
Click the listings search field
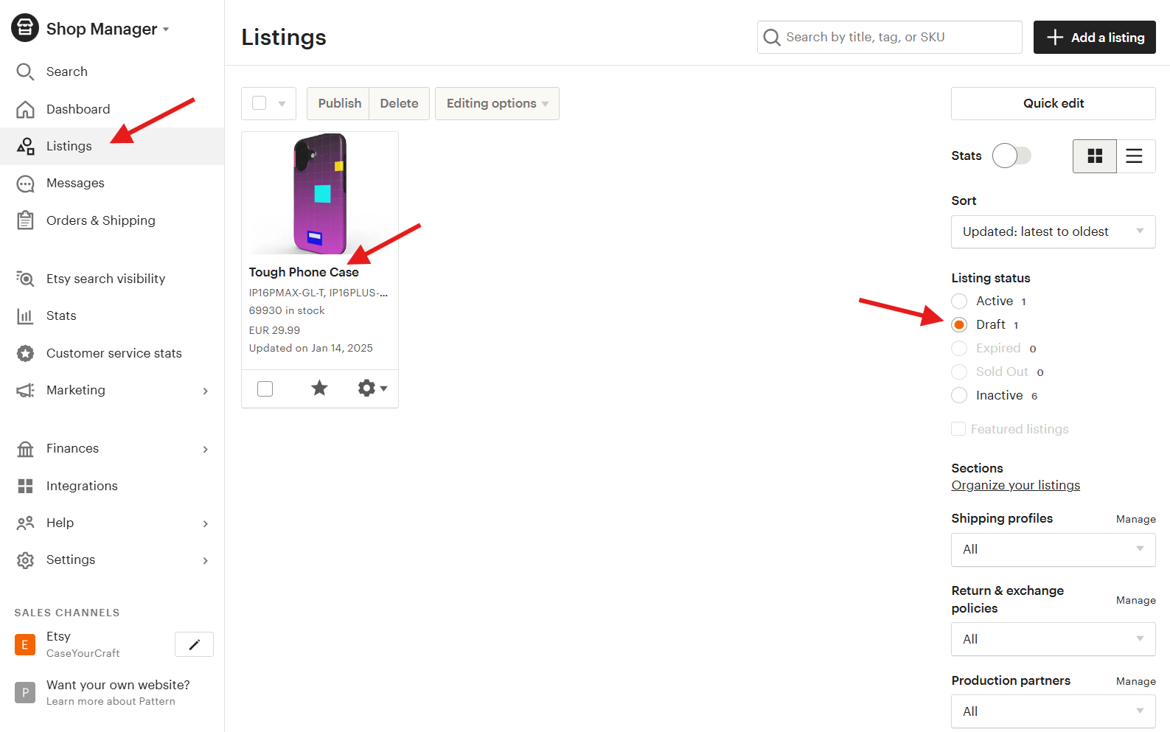point(889,38)
